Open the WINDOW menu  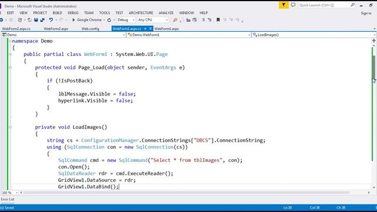click(x=187, y=13)
